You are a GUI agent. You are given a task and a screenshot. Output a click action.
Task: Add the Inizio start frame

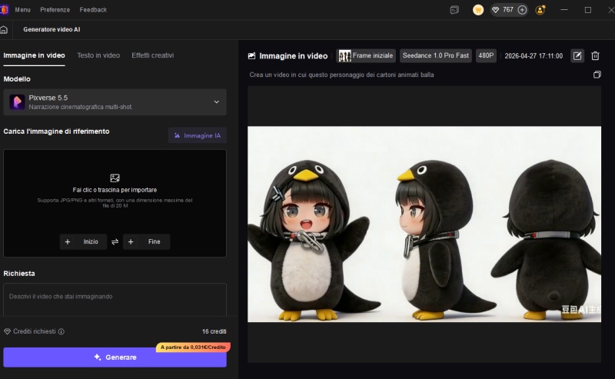[x=83, y=241]
